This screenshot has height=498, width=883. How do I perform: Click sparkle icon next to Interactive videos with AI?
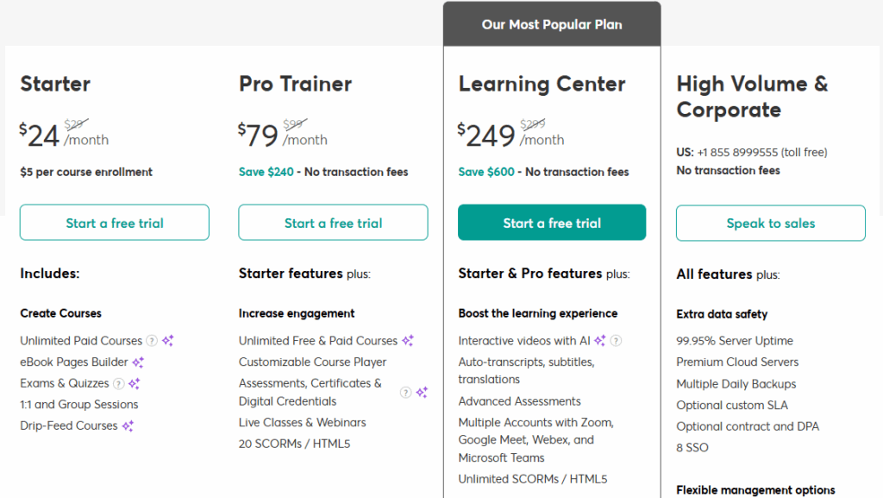(x=600, y=341)
